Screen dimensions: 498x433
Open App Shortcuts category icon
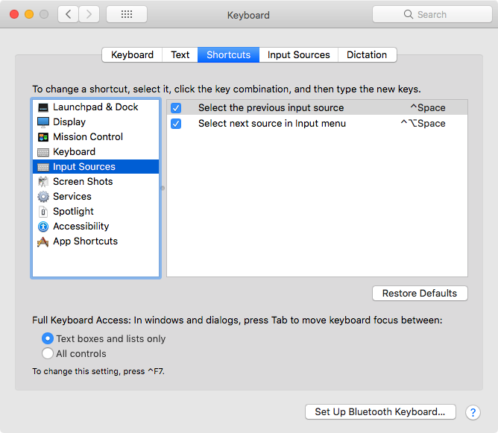[x=43, y=241]
